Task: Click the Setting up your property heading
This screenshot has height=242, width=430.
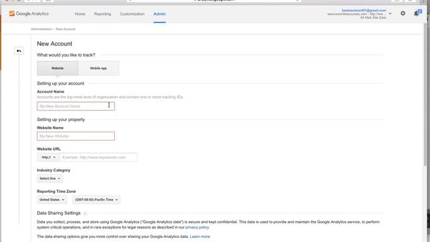Action: click(61, 120)
